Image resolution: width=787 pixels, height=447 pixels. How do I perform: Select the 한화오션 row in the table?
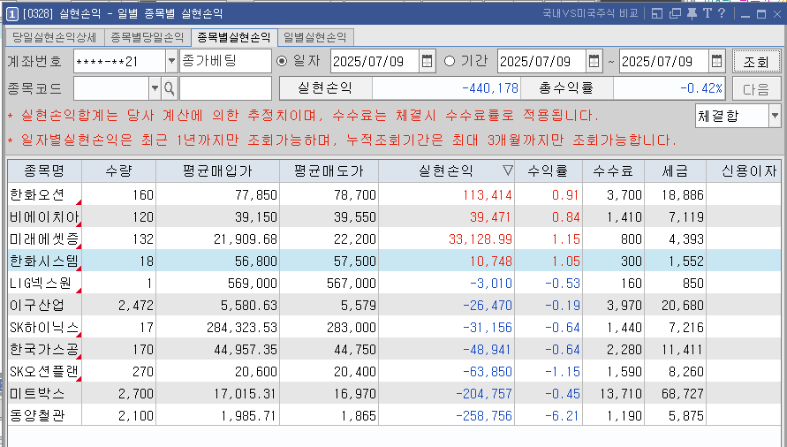click(42, 194)
